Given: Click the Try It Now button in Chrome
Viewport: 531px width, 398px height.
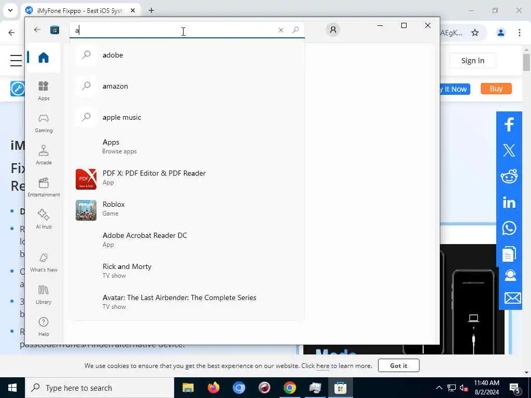Looking at the screenshot, I should [455, 89].
